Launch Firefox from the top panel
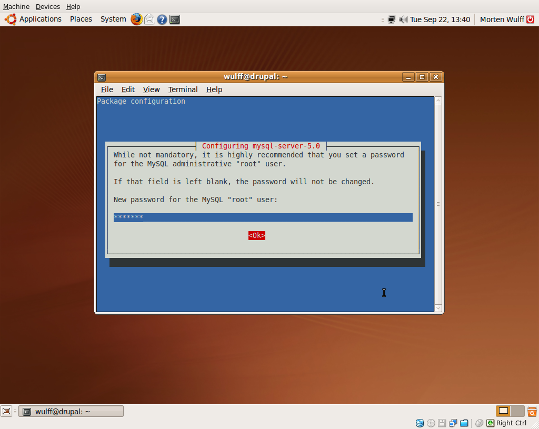 pyautogui.click(x=136, y=19)
